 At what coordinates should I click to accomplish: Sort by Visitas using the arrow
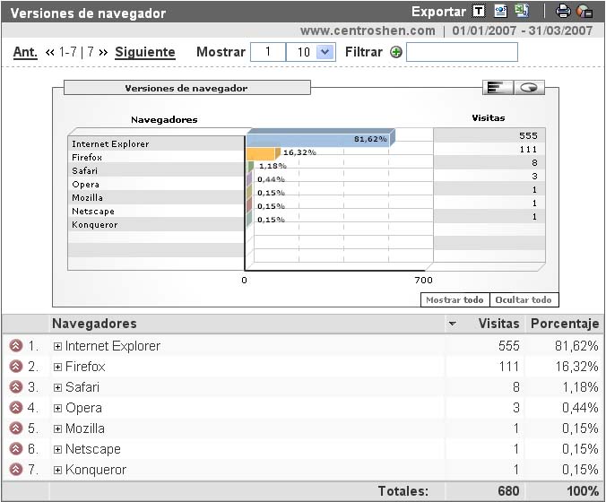pos(452,324)
